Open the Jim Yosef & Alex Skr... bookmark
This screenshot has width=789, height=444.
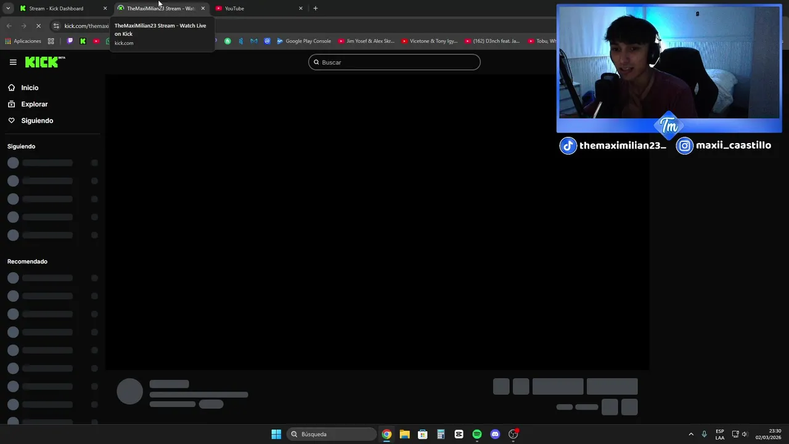point(366,41)
